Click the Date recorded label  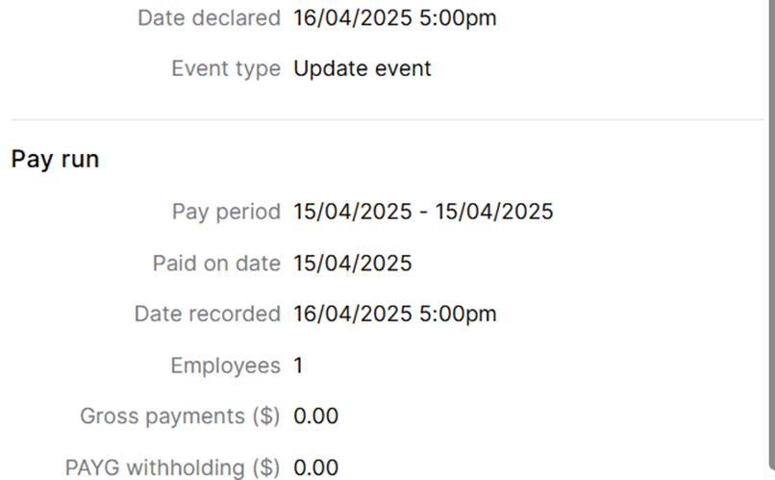[x=208, y=314]
